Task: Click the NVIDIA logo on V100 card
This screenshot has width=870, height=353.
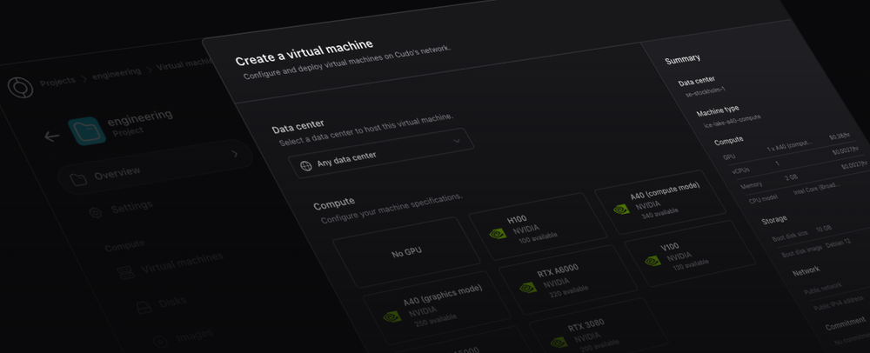Action: [x=651, y=259]
